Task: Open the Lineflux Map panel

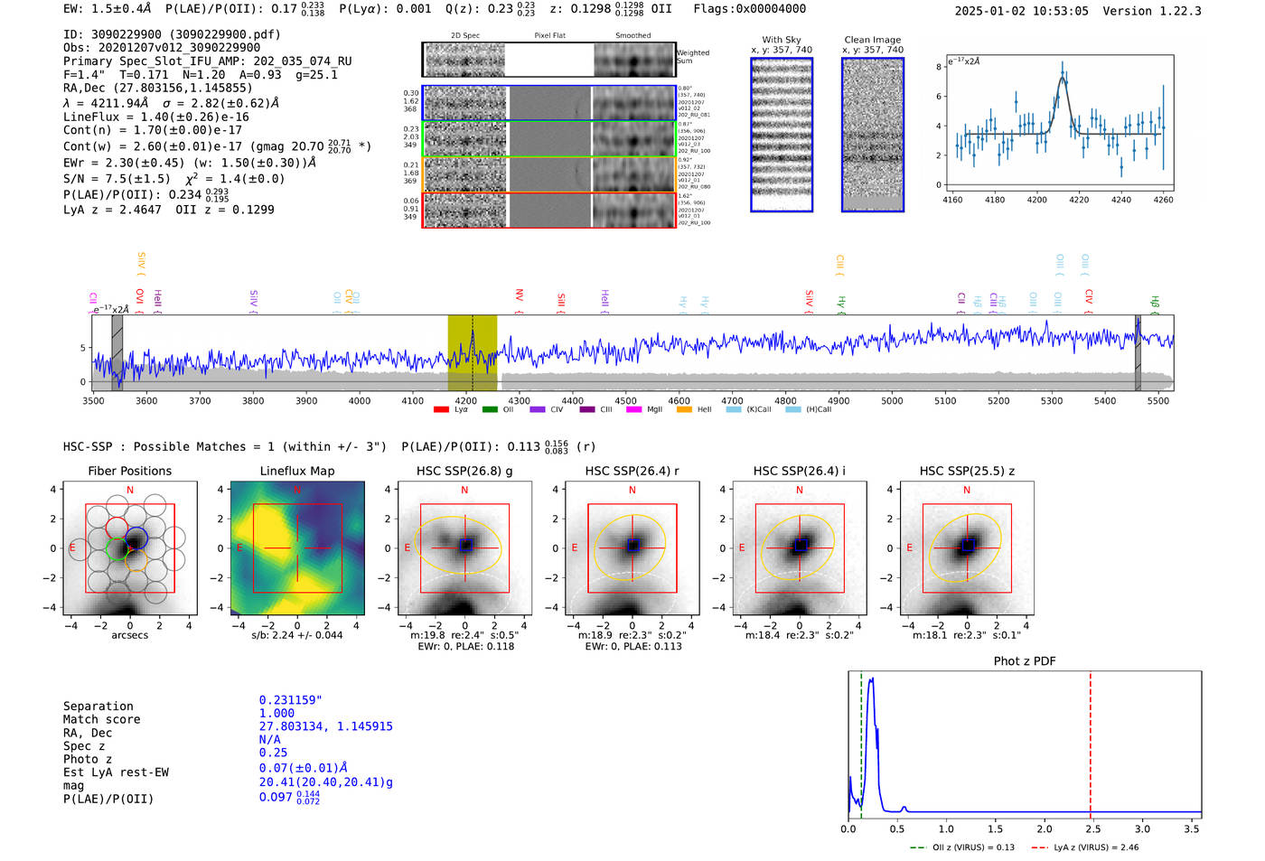Action: 297,548
